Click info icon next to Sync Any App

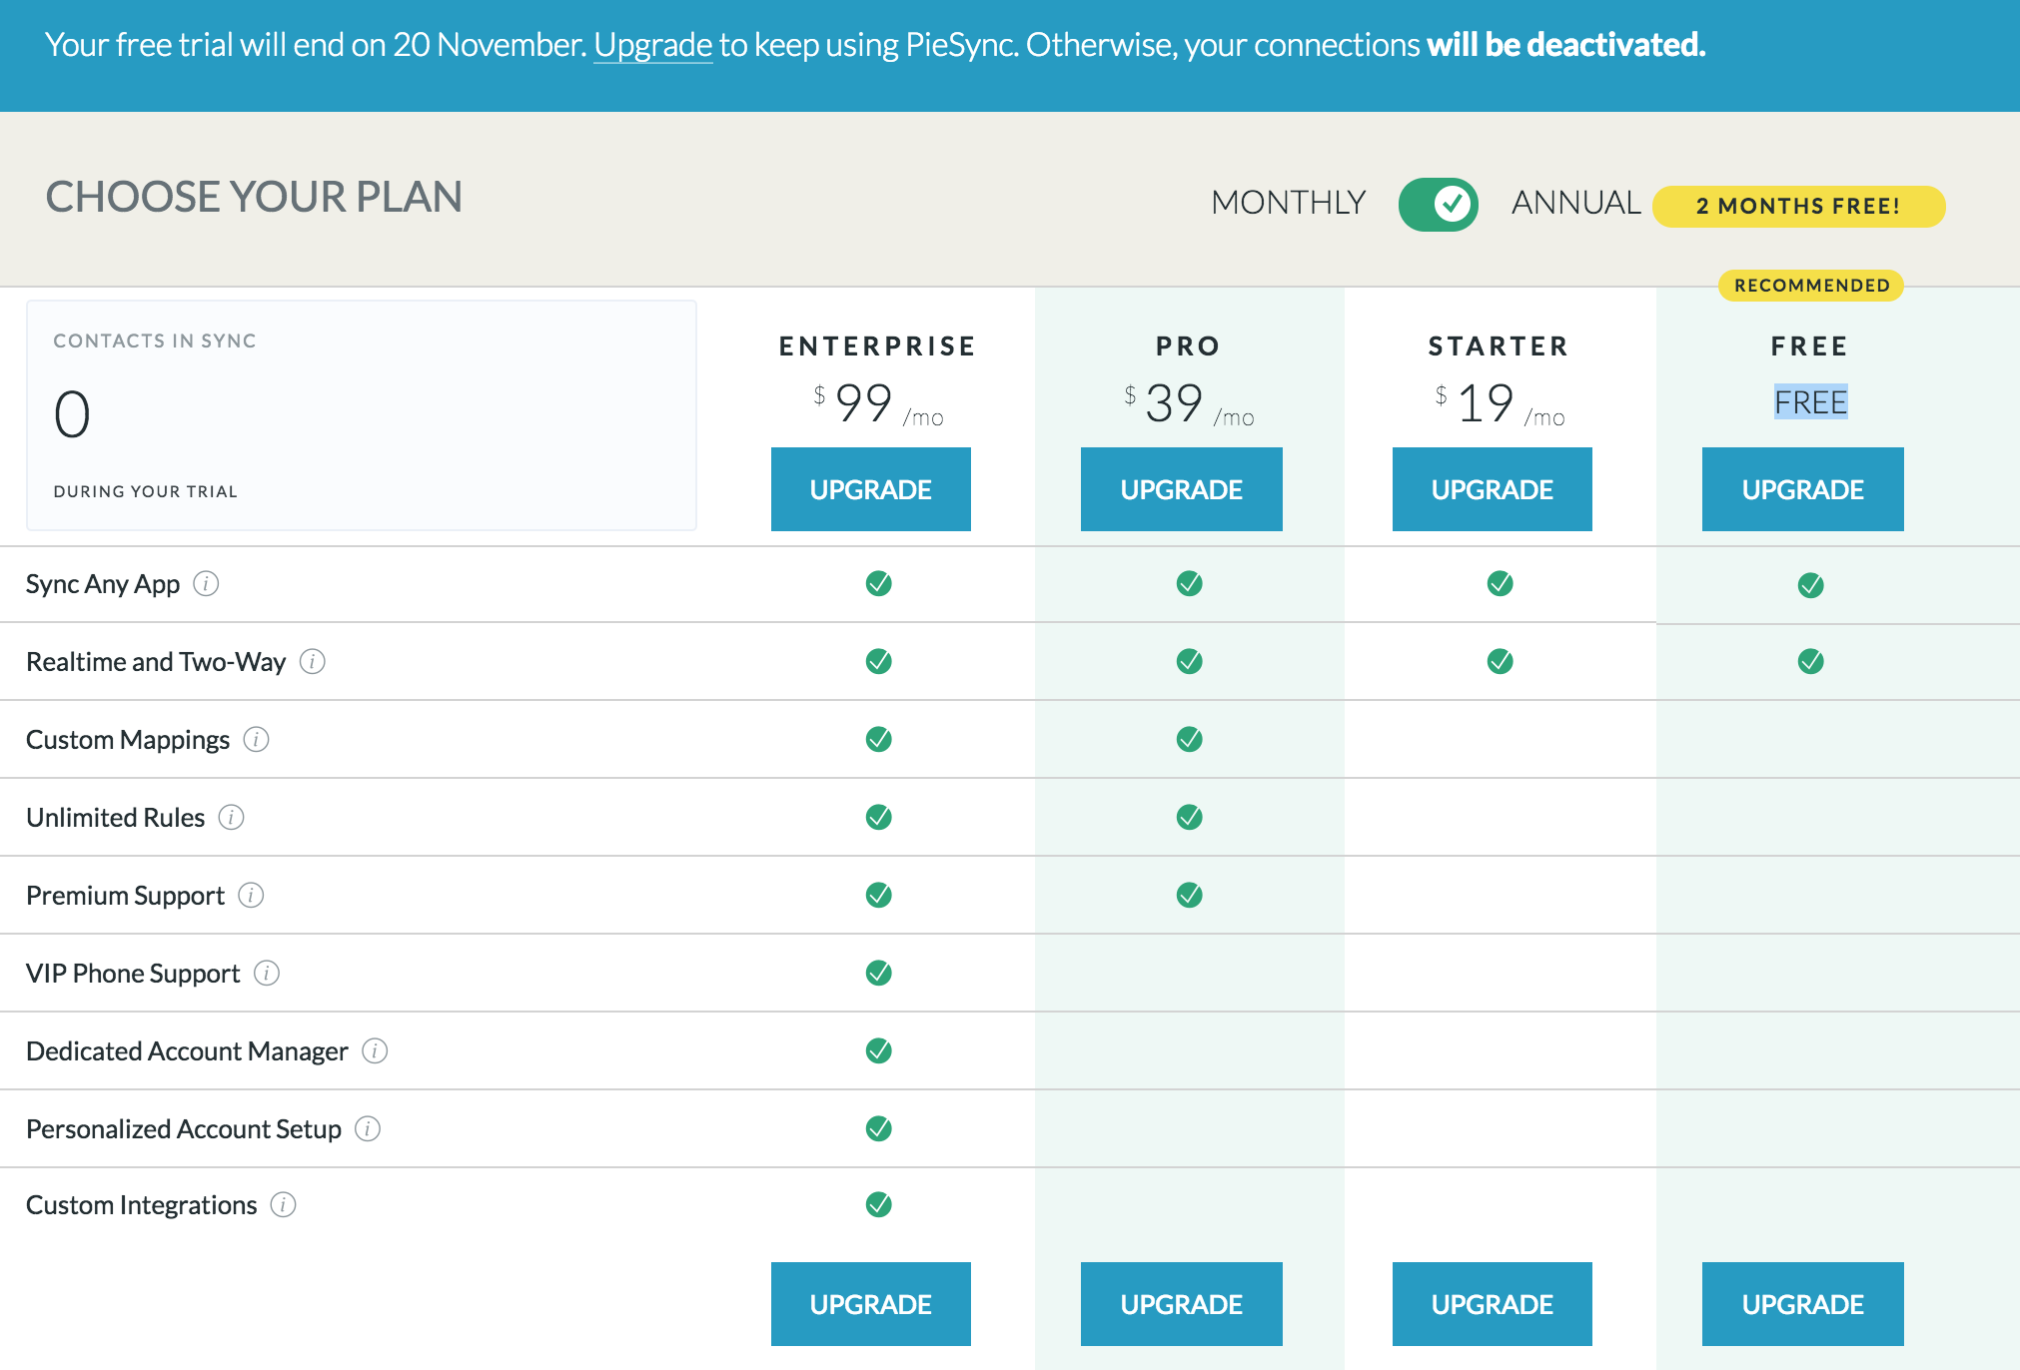(206, 583)
